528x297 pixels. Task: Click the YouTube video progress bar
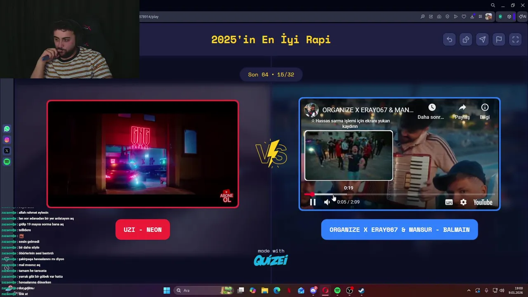click(x=399, y=194)
